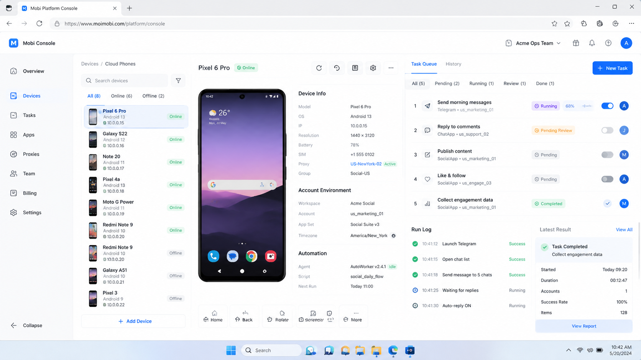641x360 pixels.
Task: Tap the Phone app on emulator
Action: coord(214,256)
